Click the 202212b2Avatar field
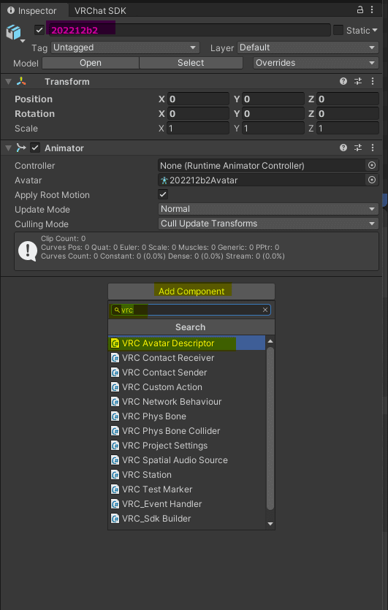The image size is (388, 610). pos(263,180)
